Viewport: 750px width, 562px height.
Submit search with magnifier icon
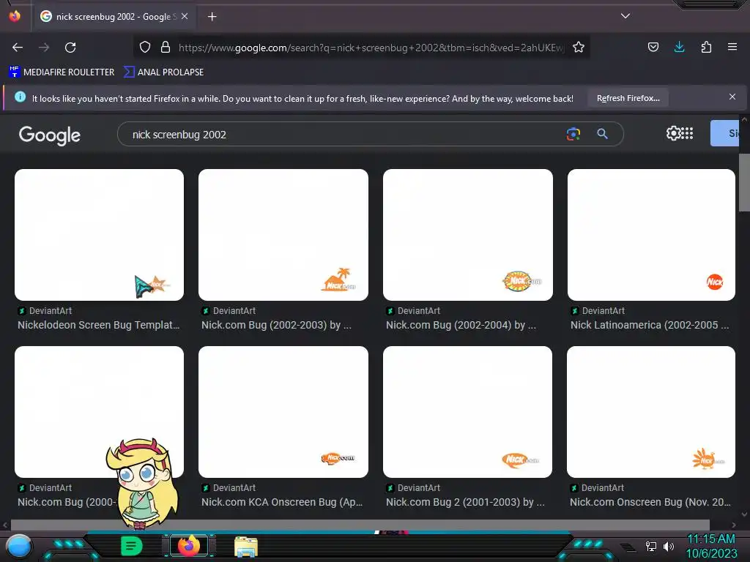coord(602,135)
